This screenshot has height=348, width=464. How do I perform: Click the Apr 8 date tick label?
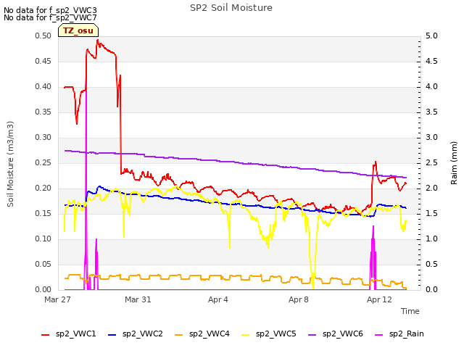point(299,299)
